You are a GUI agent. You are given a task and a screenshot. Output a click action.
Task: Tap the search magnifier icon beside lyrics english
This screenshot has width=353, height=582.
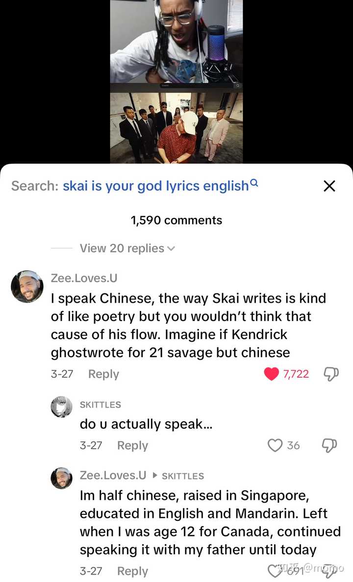pos(254,183)
